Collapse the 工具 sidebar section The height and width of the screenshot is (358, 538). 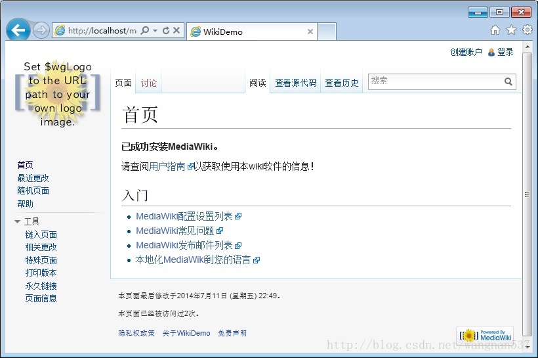pyautogui.click(x=18, y=222)
